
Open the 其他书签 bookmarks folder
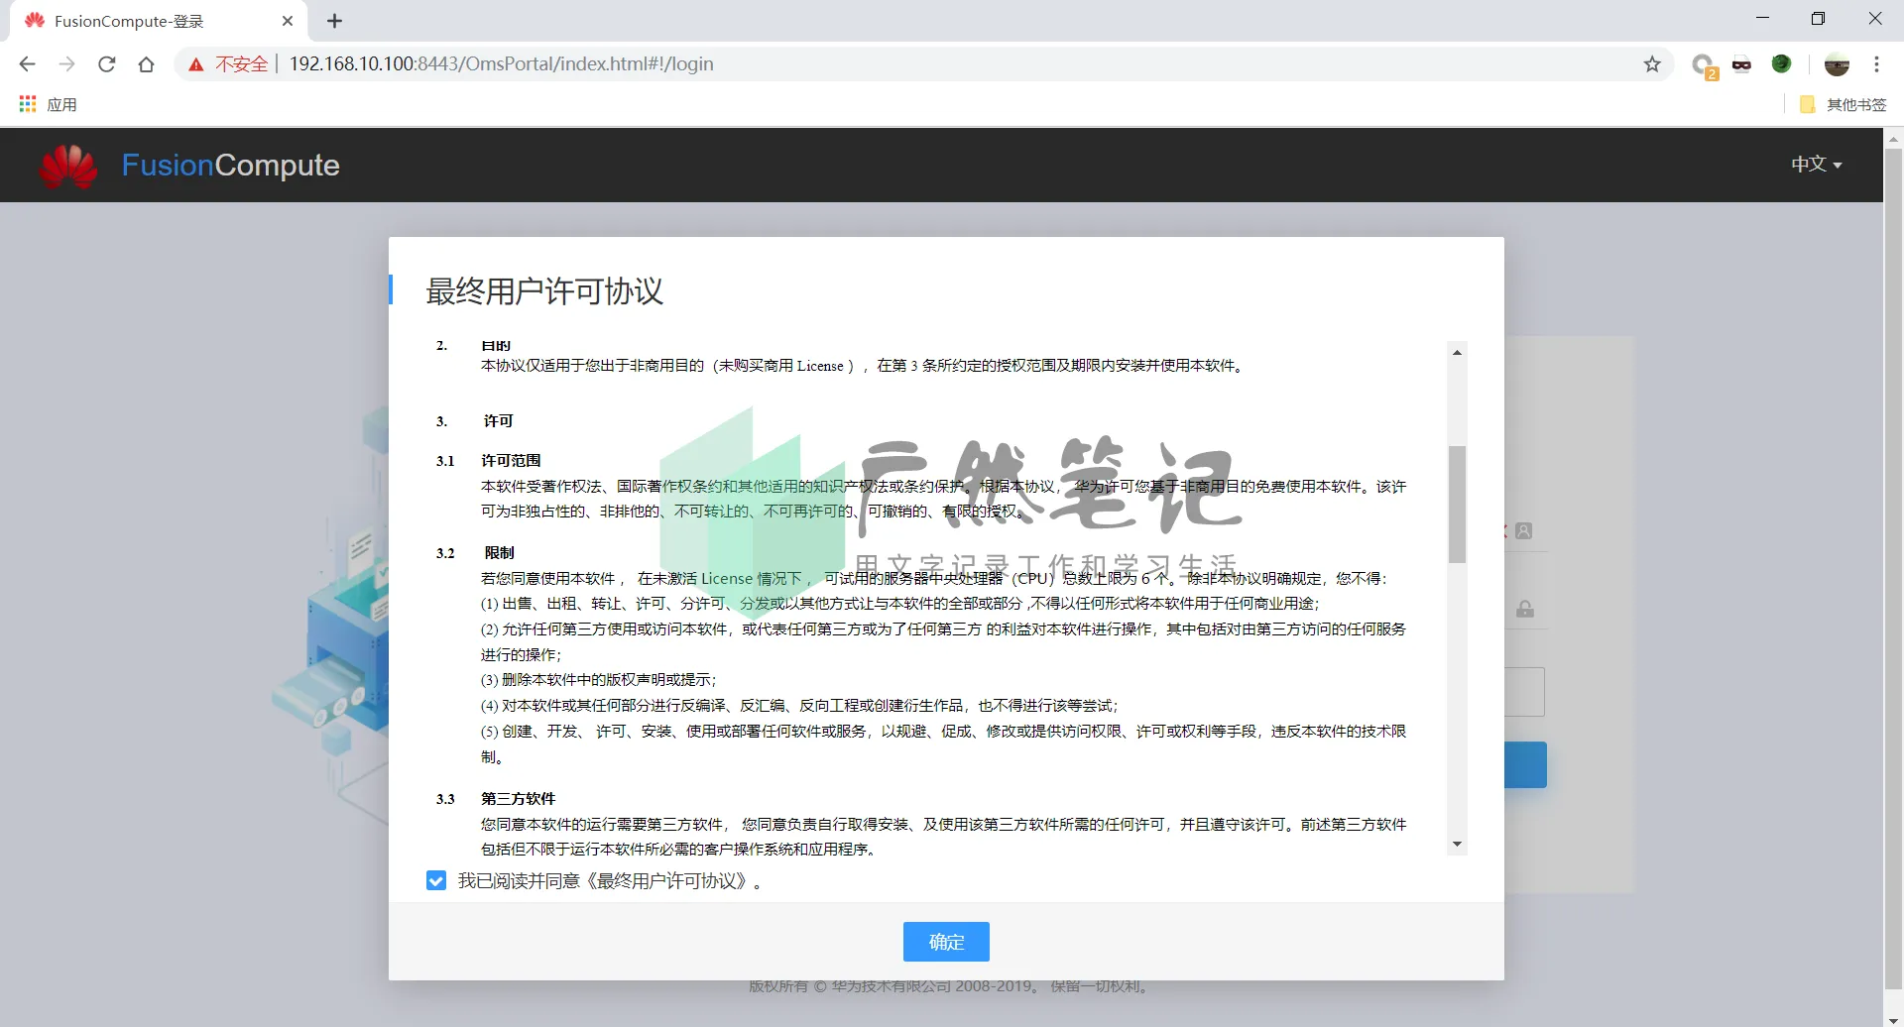tap(1843, 104)
